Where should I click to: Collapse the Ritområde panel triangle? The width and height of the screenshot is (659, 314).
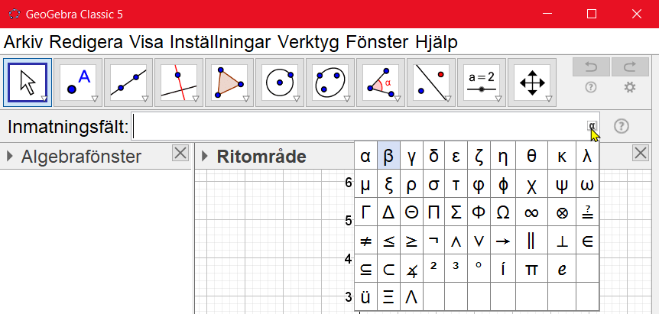pyautogui.click(x=206, y=157)
